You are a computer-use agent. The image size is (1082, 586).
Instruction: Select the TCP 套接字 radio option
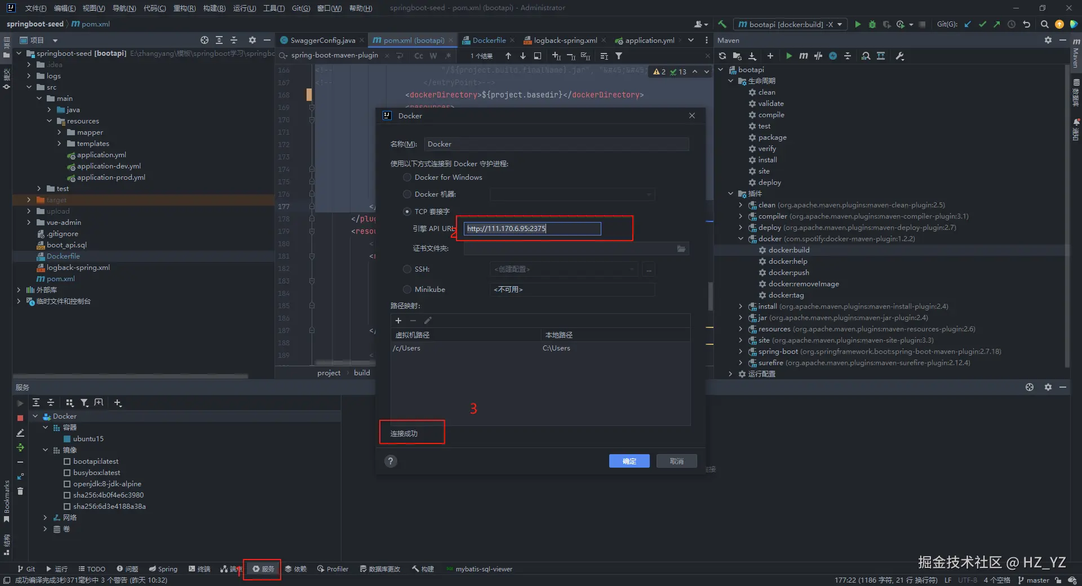click(x=407, y=212)
